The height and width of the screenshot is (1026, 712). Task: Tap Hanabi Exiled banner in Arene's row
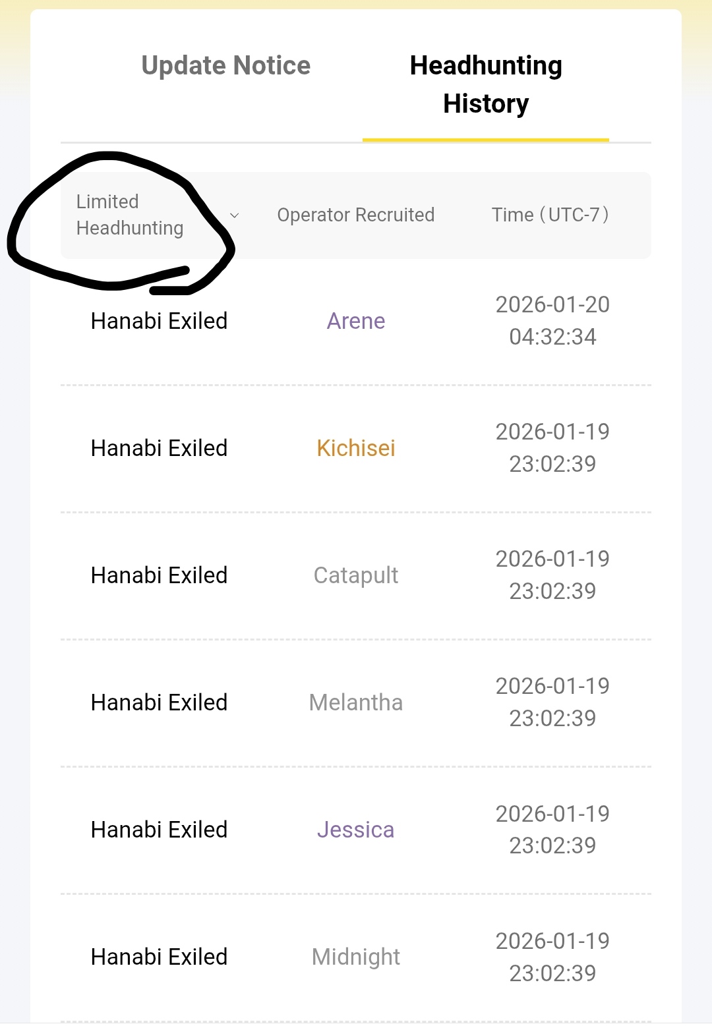(159, 321)
